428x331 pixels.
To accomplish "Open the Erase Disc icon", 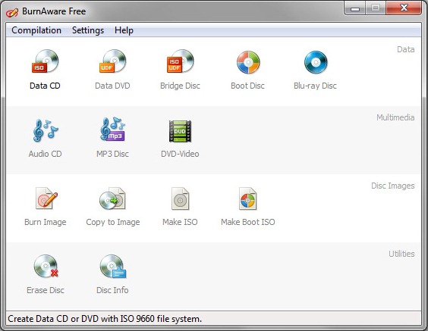I will coord(46,266).
